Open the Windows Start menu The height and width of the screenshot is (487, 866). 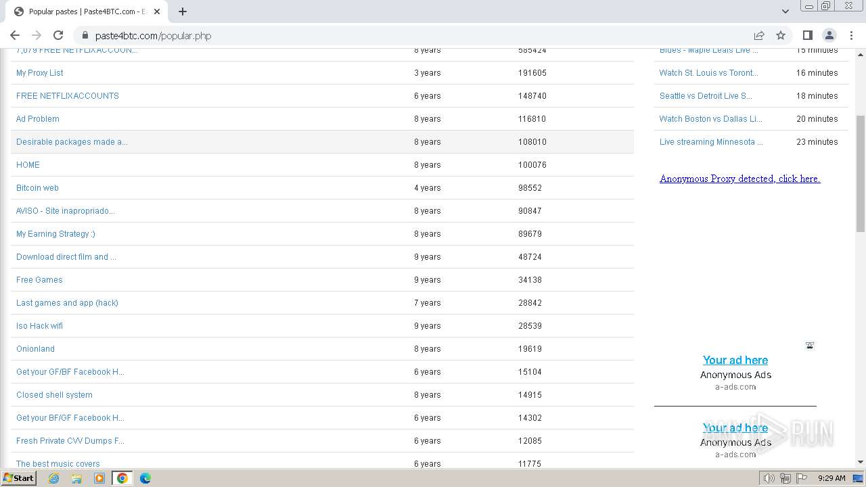pos(18,478)
